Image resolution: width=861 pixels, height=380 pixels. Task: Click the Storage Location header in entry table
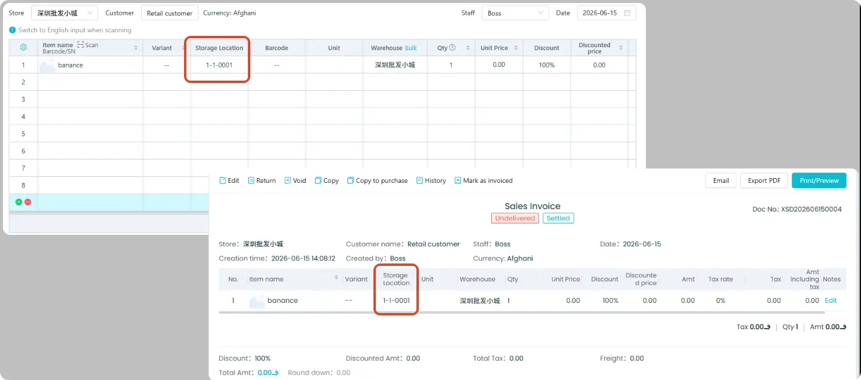click(x=219, y=48)
